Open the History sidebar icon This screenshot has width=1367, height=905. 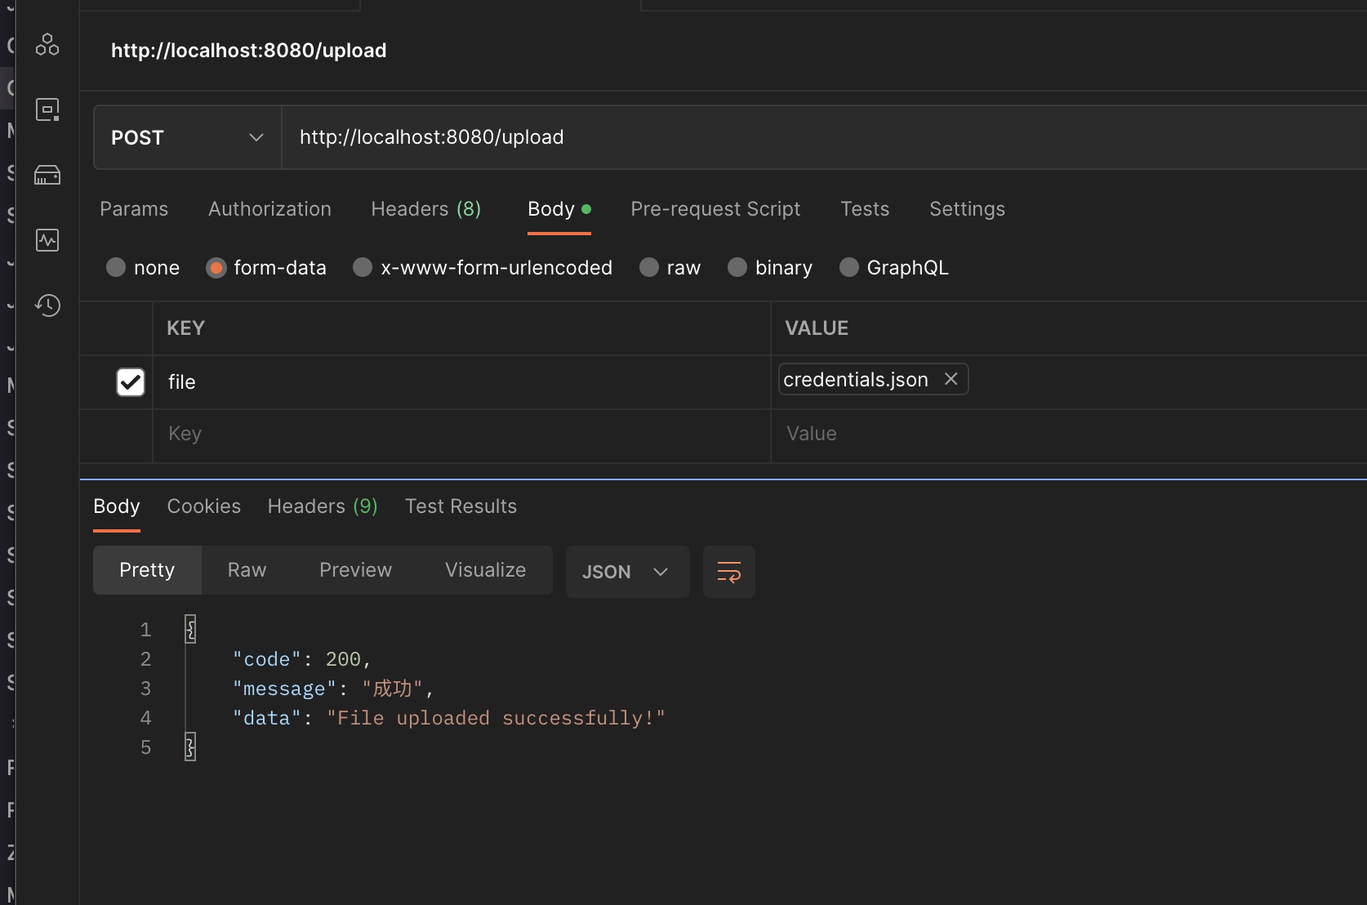click(x=47, y=305)
